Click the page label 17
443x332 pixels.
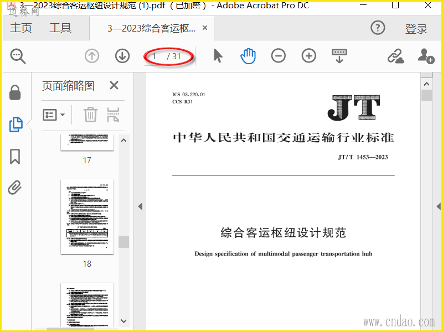[87, 160]
